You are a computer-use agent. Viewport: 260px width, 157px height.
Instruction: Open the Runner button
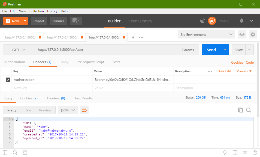(58, 21)
